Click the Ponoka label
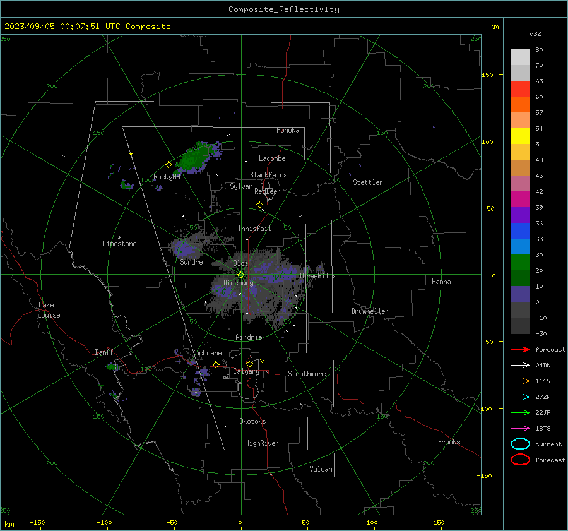568x531 pixels. 288,130
